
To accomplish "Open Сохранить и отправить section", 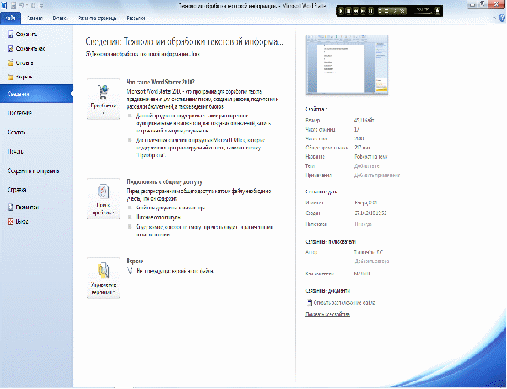I will click(x=34, y=170).
